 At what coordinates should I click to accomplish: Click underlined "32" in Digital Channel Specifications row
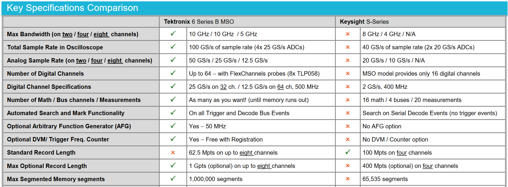coord(223,87)
